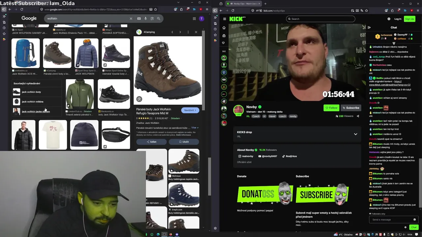
Task: Open a new tab in Kick browser window
Action: pyautogui.click(x=265, y=4)
